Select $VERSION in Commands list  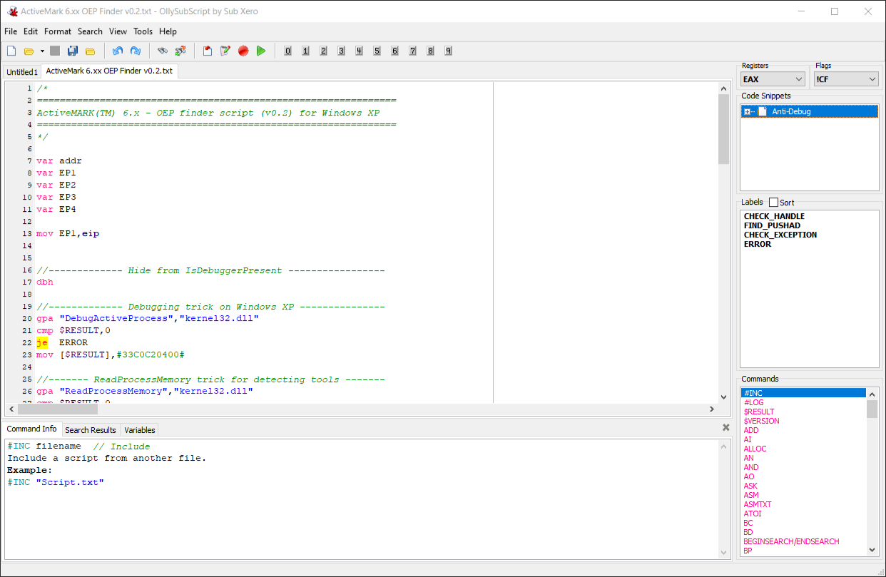click(761, 421)
